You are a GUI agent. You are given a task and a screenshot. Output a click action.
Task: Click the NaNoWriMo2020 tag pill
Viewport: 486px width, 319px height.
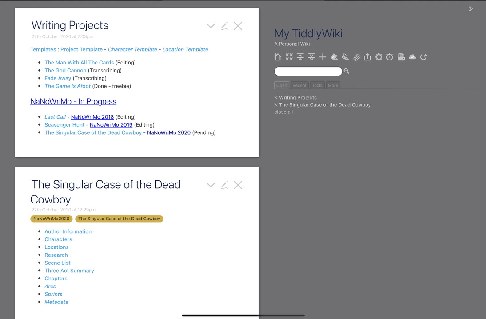52,219
